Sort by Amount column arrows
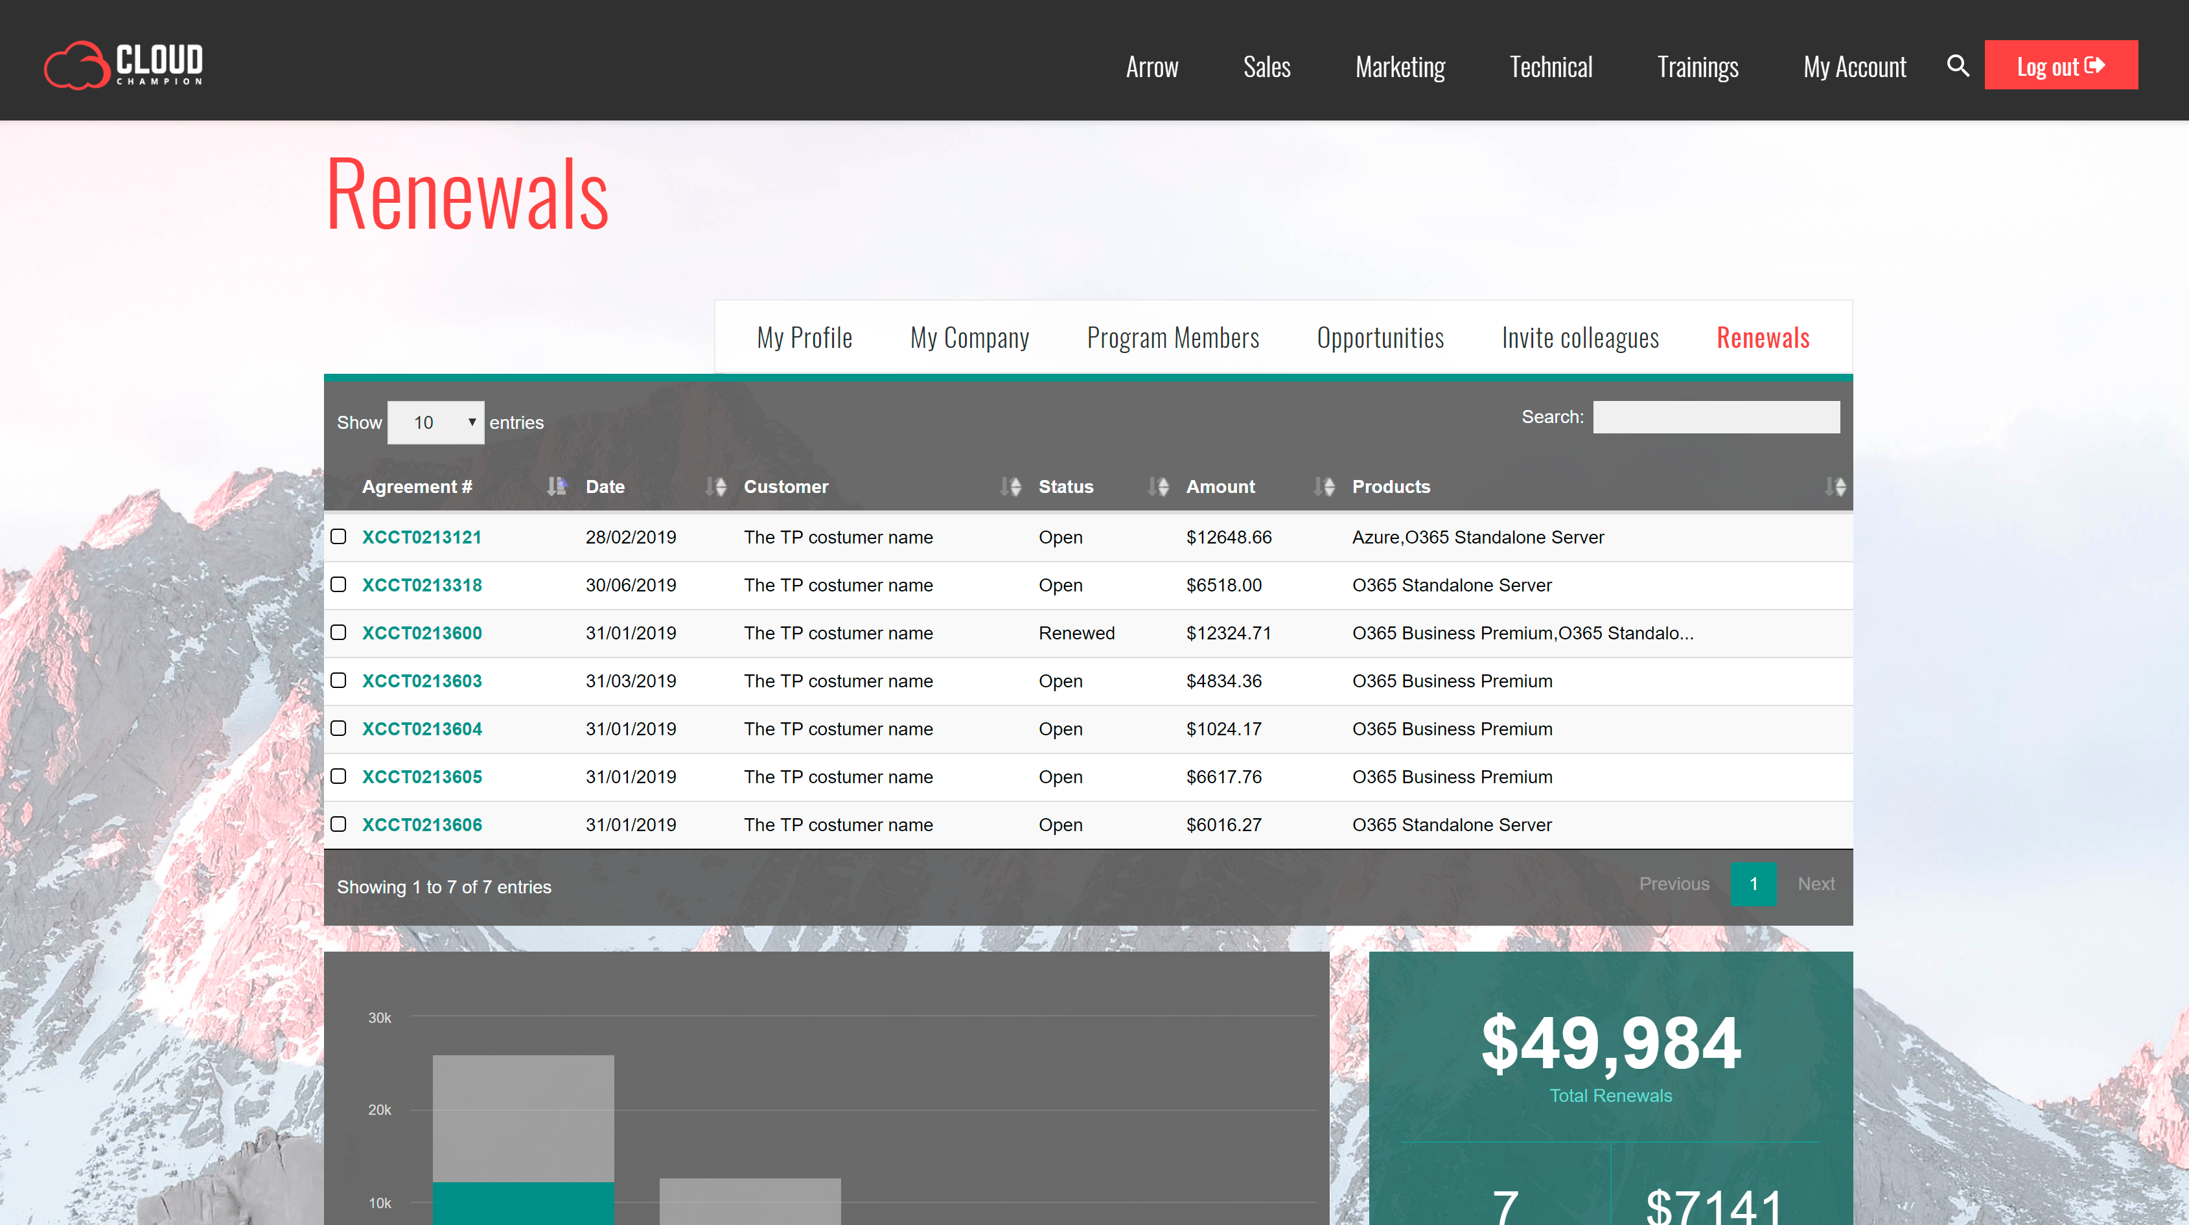 (x=1324, y=487)
